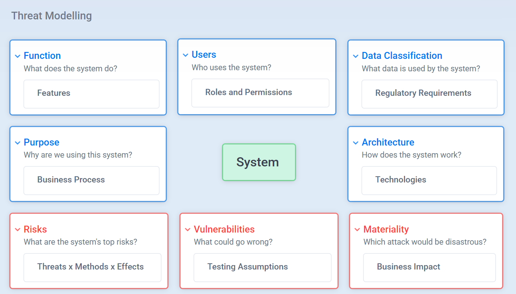Click the Vulnerabilities heading
516x294 pixels.
224,229
